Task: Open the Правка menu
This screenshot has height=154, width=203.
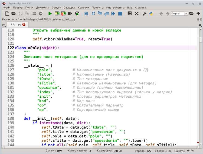Action: pos(18,8)
